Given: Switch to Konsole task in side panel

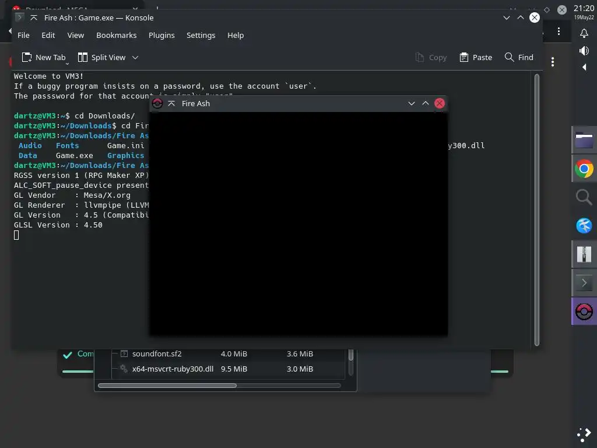Looking at the screenshot, I should coord(584,283).
